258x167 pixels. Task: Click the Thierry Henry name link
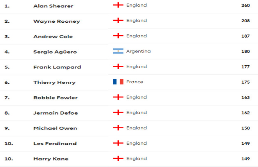54,82
